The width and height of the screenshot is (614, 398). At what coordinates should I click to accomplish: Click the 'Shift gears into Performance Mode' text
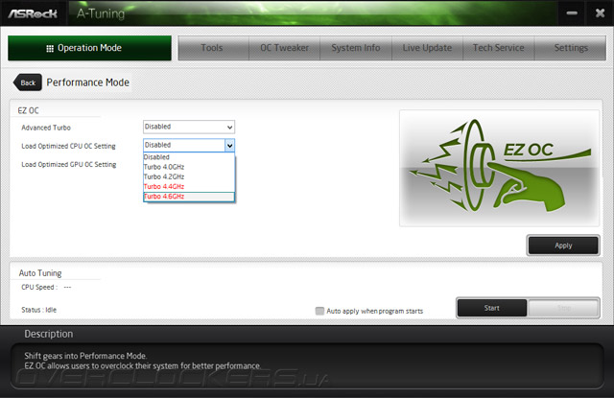pos(85,356)
